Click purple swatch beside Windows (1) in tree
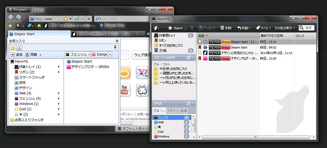 tap(17, 104)
